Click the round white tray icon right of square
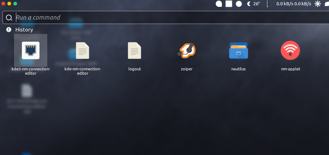The width and height of the screenshot is (329, 155). [x=239, y=4]
